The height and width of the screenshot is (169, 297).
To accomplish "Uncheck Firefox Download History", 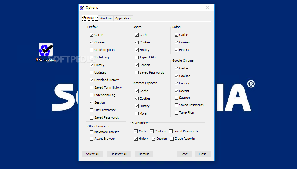I will pyautogui.click(x=91, y=80).
